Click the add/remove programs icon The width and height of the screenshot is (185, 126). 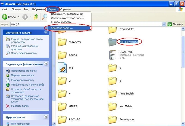point(8,46)
